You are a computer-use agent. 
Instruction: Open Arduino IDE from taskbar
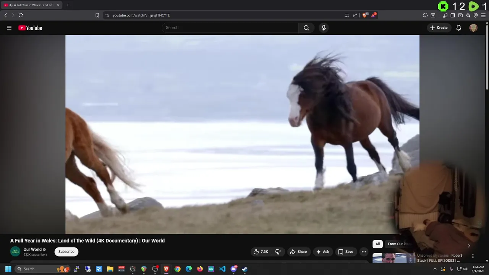tap(211, 269)
